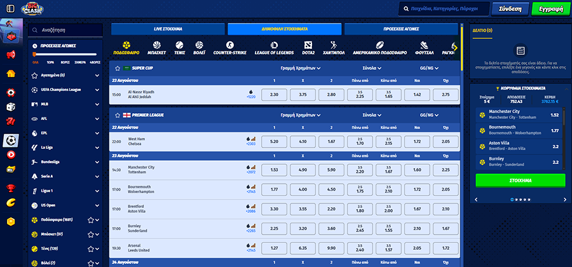Go to previous top bets slide arrow

476,200
